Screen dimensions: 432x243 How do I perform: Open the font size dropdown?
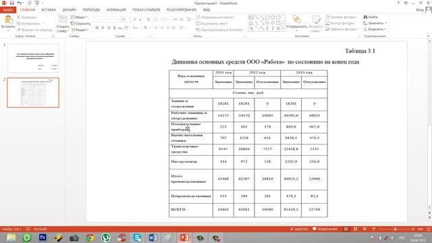(130, 20)
